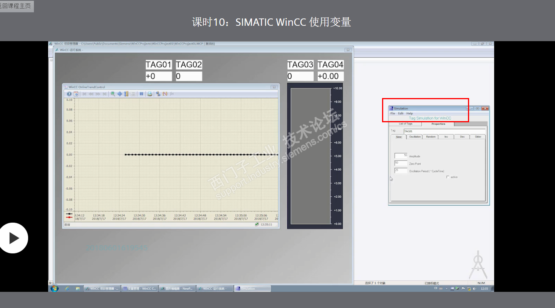The width and height of the screenshot is (555, 308).
Task: Click the Tag Simulation for WinCC heading
Action: (x=430, y=118)
